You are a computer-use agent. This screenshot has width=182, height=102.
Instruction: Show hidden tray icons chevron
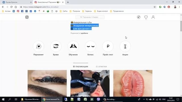pos(144,99)
